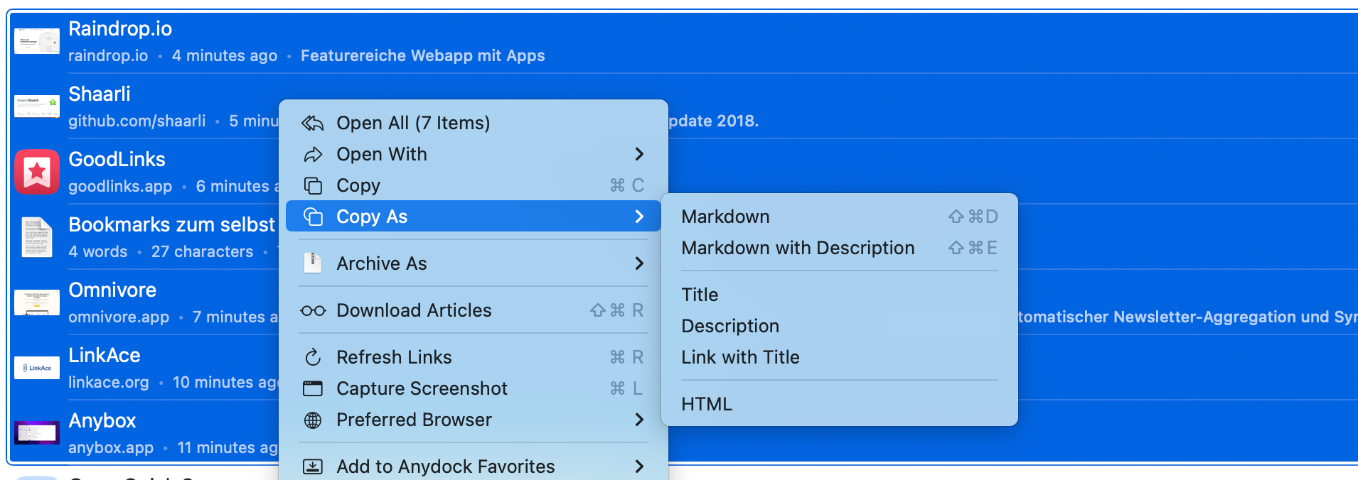Image resolution: width=1358 pixels, height=480 pixels.
Task: Click the GoodLinks red star app icon
Action: tap(37, 172)
